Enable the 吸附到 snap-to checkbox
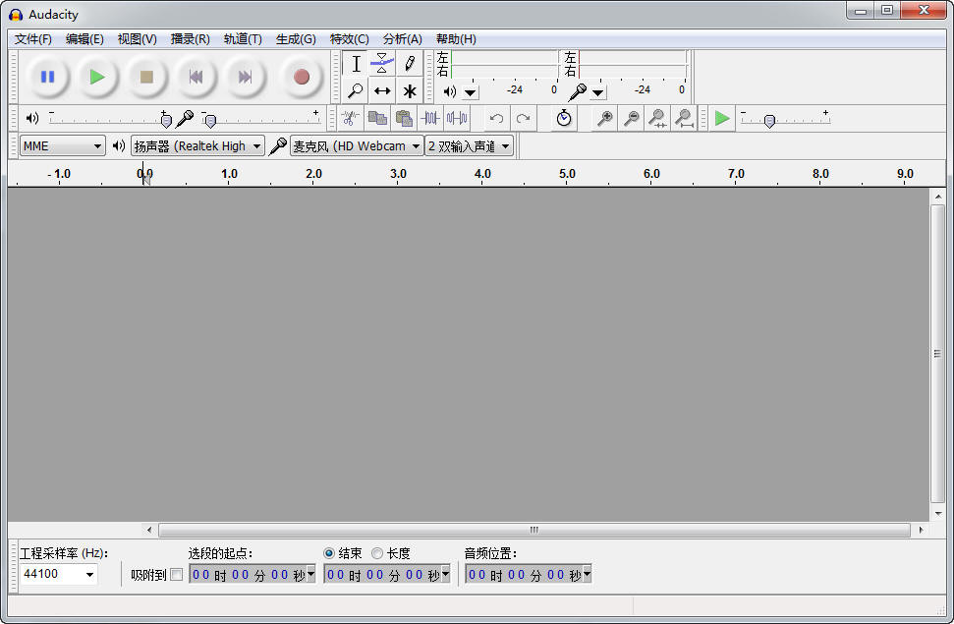Viewport: 954px width, 624px height. coord(177,575)
